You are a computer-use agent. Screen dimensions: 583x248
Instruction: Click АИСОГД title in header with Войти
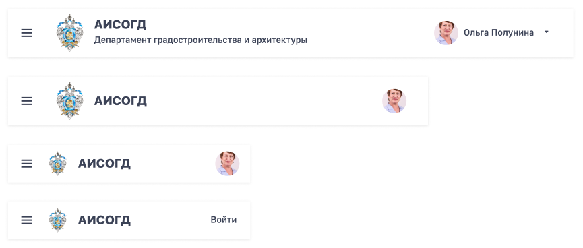[x=104, y=220]
